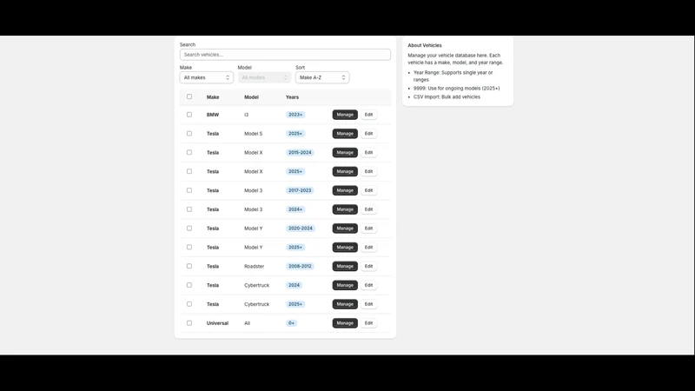Click the Make column header

213,97
